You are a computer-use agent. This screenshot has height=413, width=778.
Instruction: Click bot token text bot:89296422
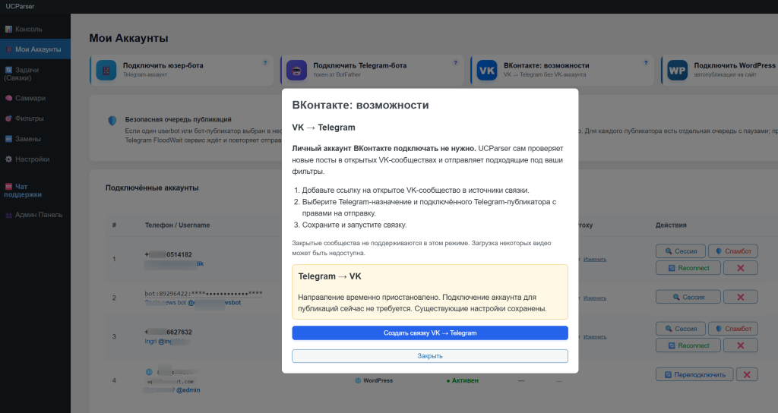[204, 294]
